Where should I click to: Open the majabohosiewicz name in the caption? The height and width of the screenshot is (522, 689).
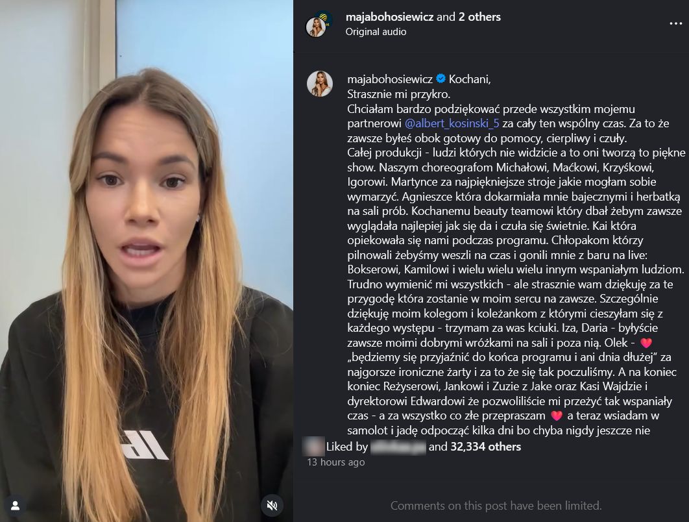coord(390,79)
